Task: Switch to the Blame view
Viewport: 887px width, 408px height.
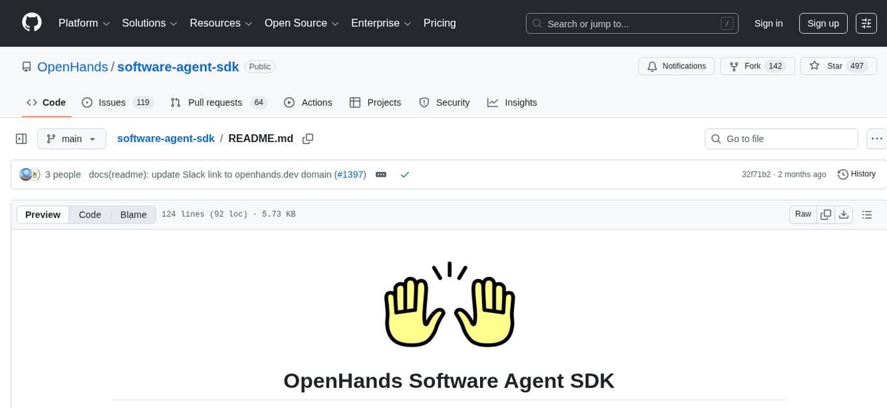Action: click(133, 214)
